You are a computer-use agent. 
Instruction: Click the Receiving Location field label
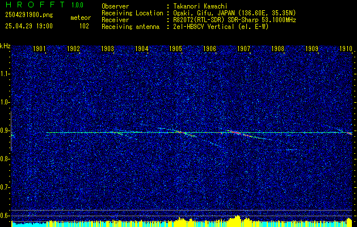132,13
